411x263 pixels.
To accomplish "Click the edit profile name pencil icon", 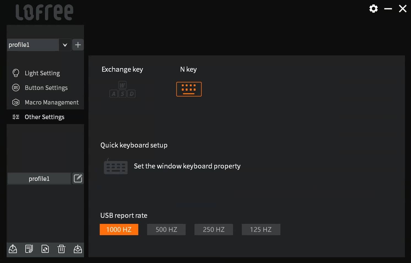I will [x=78, y=178].
